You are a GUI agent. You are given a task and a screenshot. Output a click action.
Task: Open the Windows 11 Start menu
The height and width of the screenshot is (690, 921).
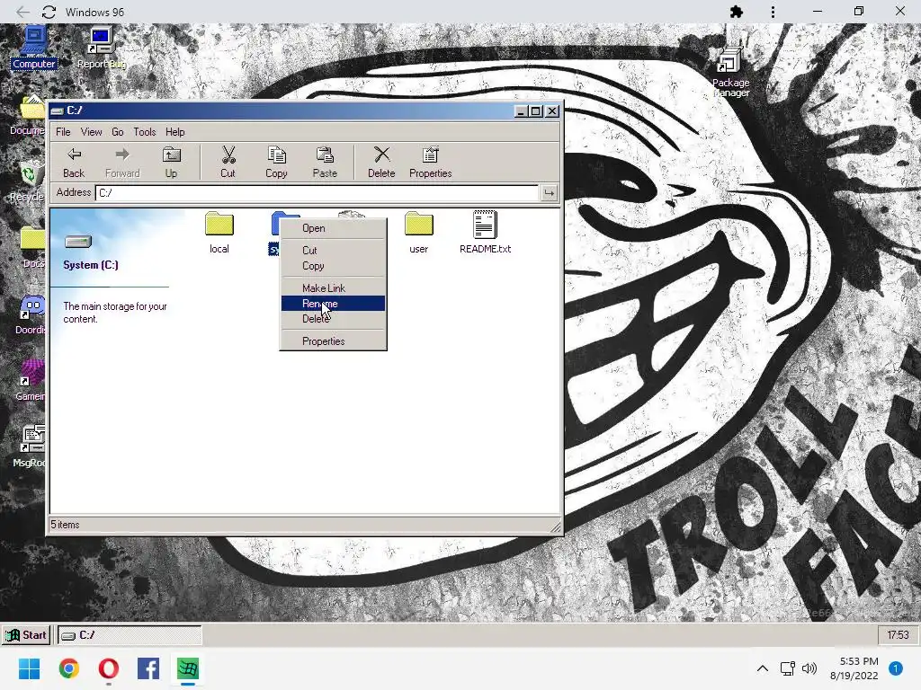coord(30,668)
